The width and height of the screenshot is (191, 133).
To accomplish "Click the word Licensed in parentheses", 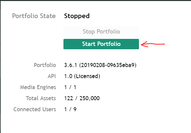I will click(x=87, y=76).
